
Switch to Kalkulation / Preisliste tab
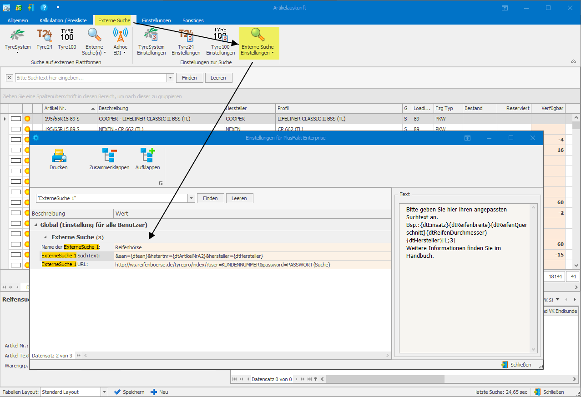tap(63, 20)
